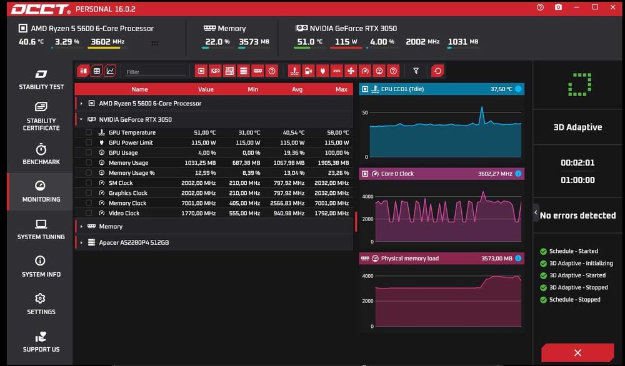Take a screenshot with the camera icon
Image resolution: width=625 pixels, height=366 pixels.
[558, 7]
